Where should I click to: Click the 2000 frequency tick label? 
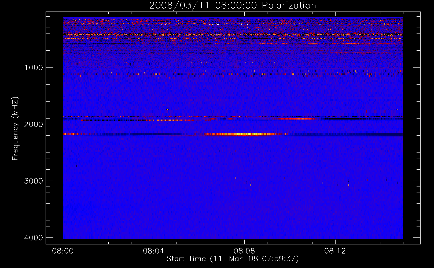[34, 124]
